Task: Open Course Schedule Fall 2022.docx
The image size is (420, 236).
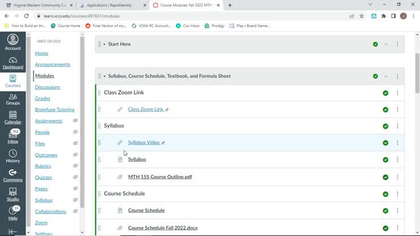Action: coord(163,227)
